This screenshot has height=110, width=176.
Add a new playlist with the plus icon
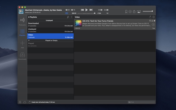[x=71, y=17]
